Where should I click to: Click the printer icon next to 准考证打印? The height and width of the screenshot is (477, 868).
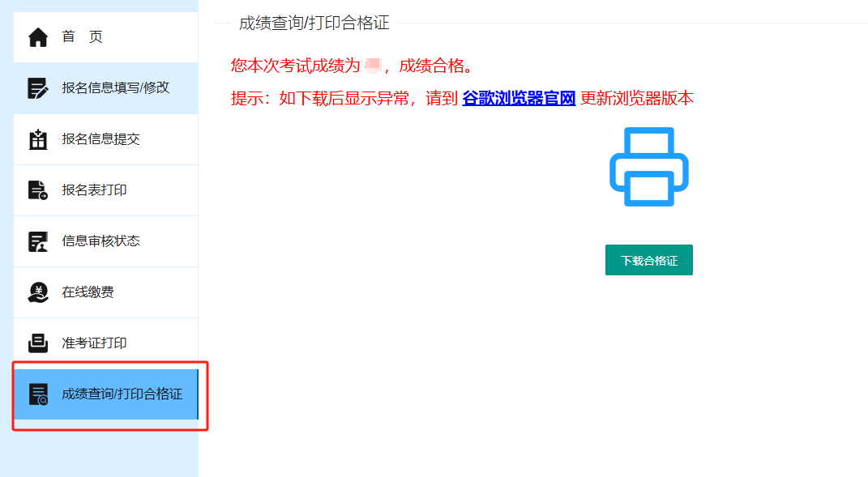point(37,343)
